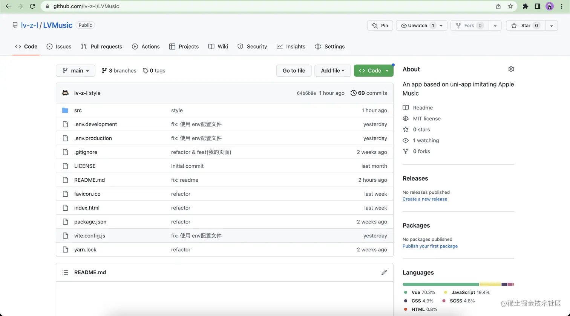Open the browser extensions puzzle icon
The height and width of the screenshot is (316, 570).
click(x=526, y=6)
